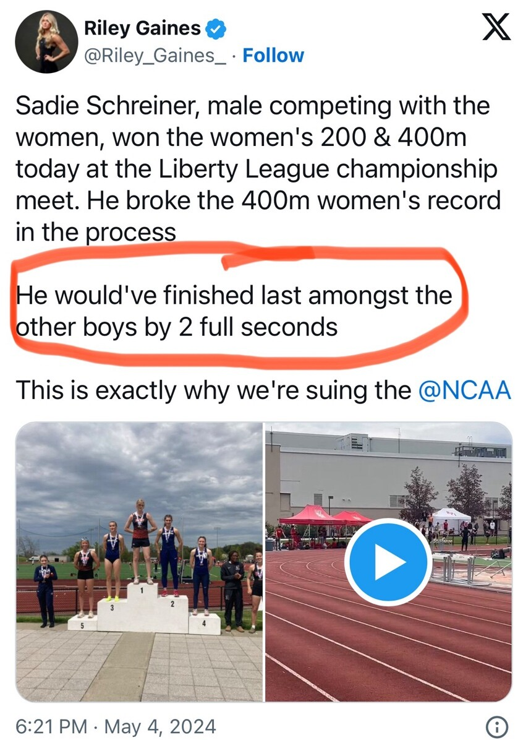Click the athlete on podium step 1
The width and height of the screenshot is (531, 740).
pyautogui.click(x=140, y=540)
